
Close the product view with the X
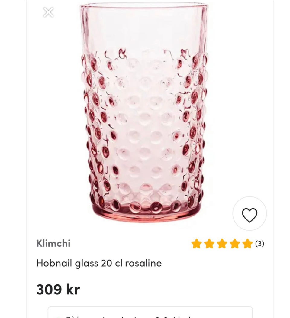(48, 12)
